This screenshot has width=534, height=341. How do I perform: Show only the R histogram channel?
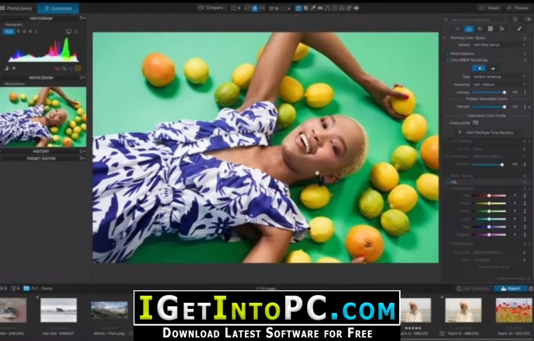[19, 31]
